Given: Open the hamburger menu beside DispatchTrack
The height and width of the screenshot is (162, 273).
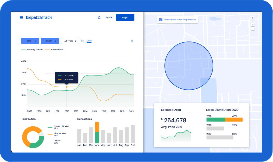Looking at the screenshot, I should point(22,17).
